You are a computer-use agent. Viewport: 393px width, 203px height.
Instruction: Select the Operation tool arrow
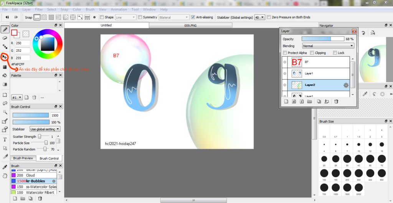5,148
